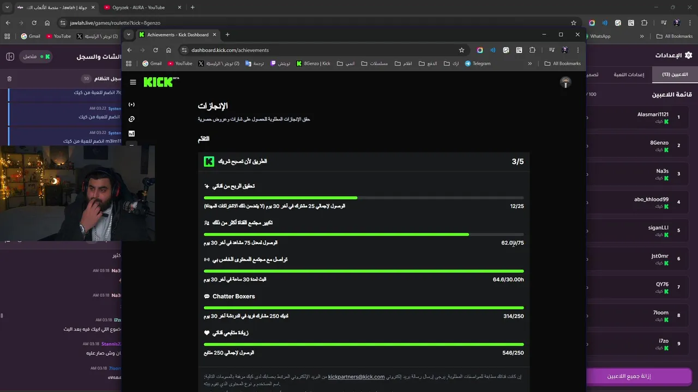Click the colorful ring extension in Kick window

click(x=480, y=50)
